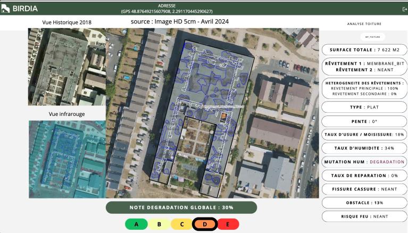The width and height of the screenshot is (408, 233).
Task: Click the Type Plat field
Action: click(x=364, y=107)
